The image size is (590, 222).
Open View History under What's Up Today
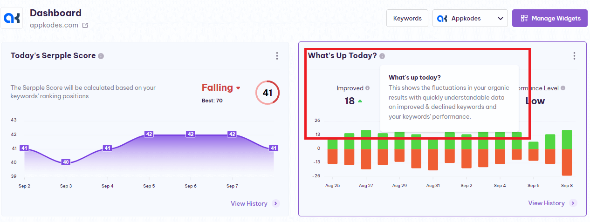[x=546, y=203]
